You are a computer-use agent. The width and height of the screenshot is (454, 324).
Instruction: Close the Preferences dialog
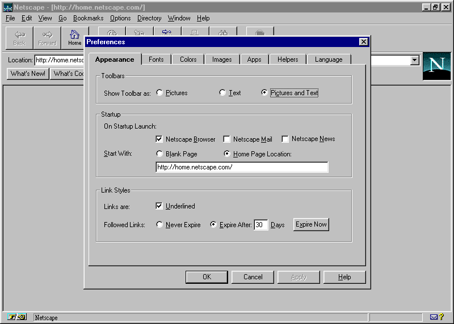(363, 41)
